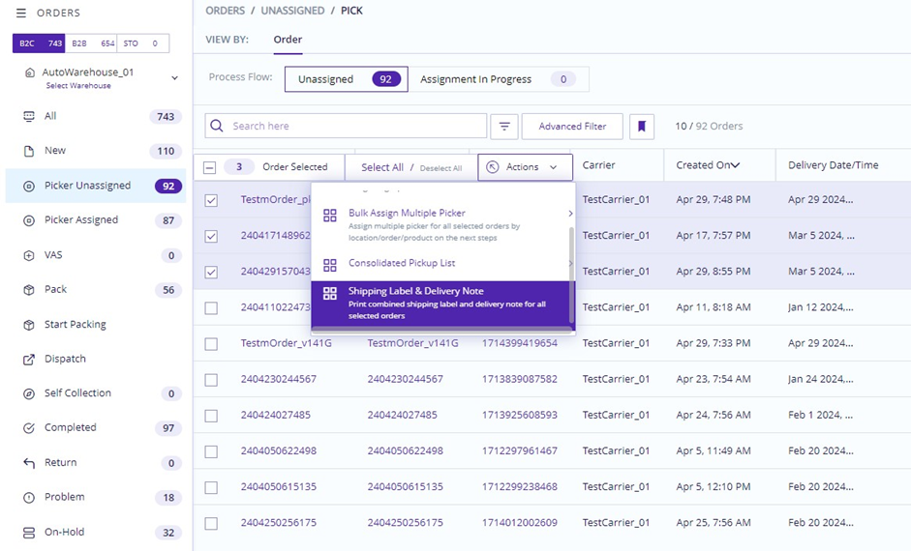Click the Shipping Label grid icon
Screen dimensions: 911x551
coord(330,293)
